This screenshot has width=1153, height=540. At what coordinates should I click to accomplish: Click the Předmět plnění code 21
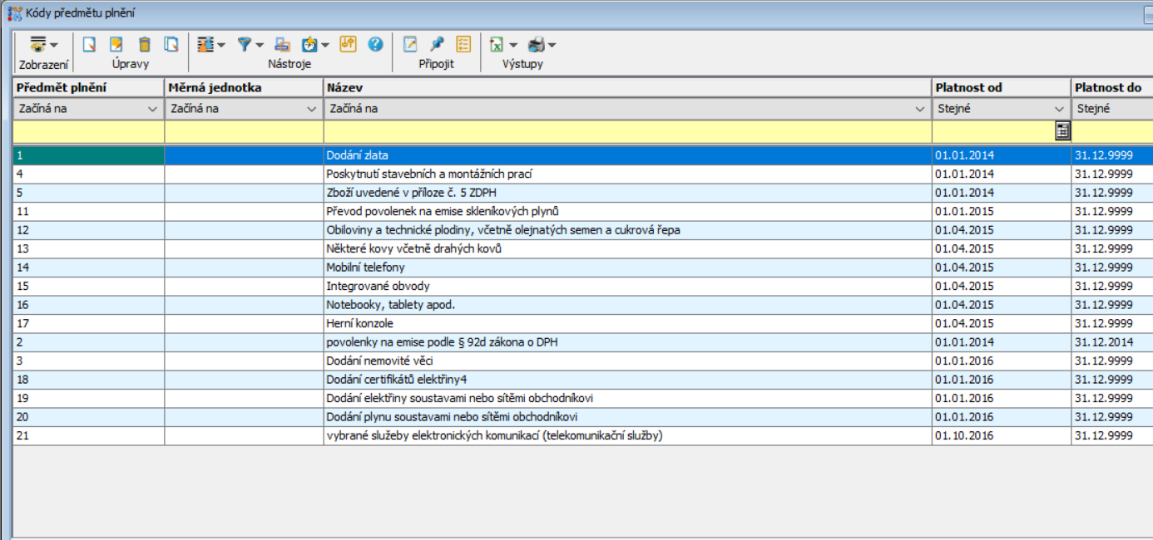(22, 435)
